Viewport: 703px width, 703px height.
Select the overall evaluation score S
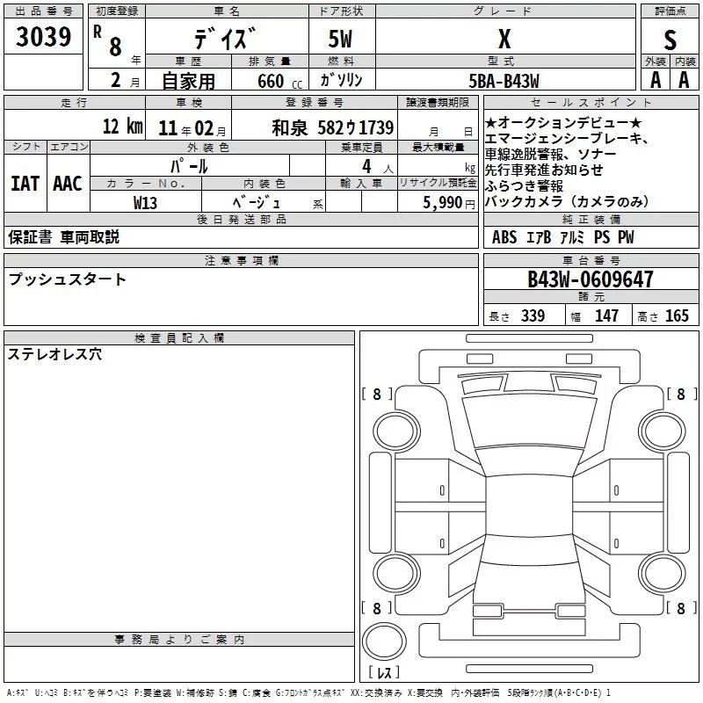(x=670, y=40)
